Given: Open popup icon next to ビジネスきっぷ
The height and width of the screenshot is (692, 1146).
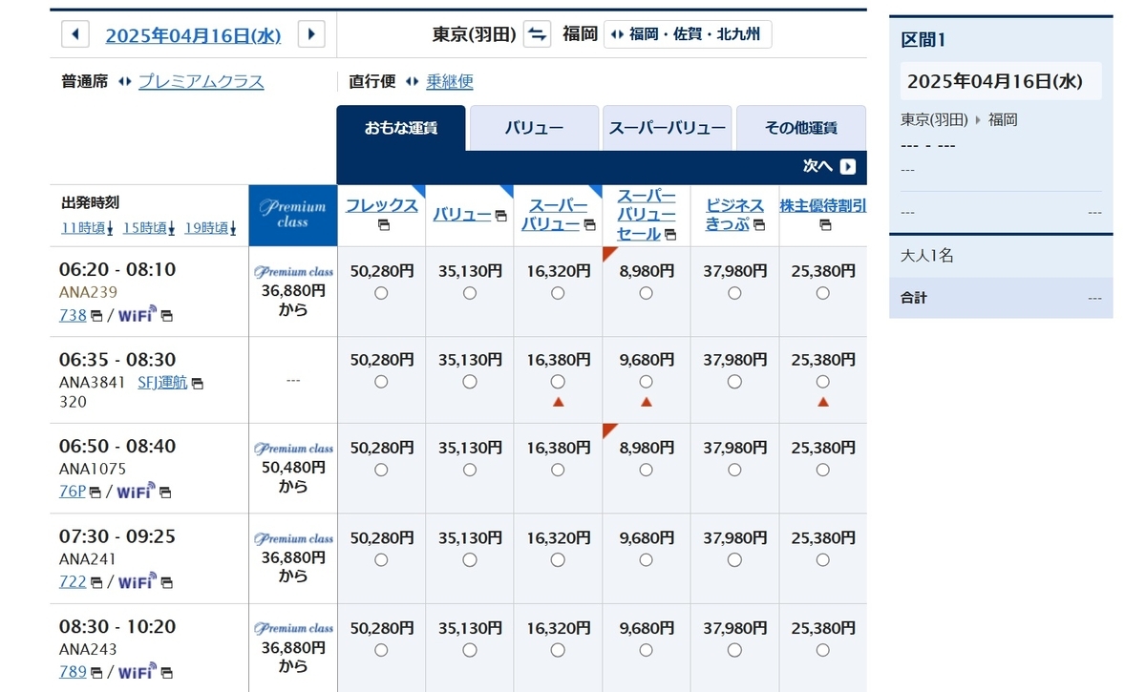Looking at the screenshot, I should click(759, 225).
